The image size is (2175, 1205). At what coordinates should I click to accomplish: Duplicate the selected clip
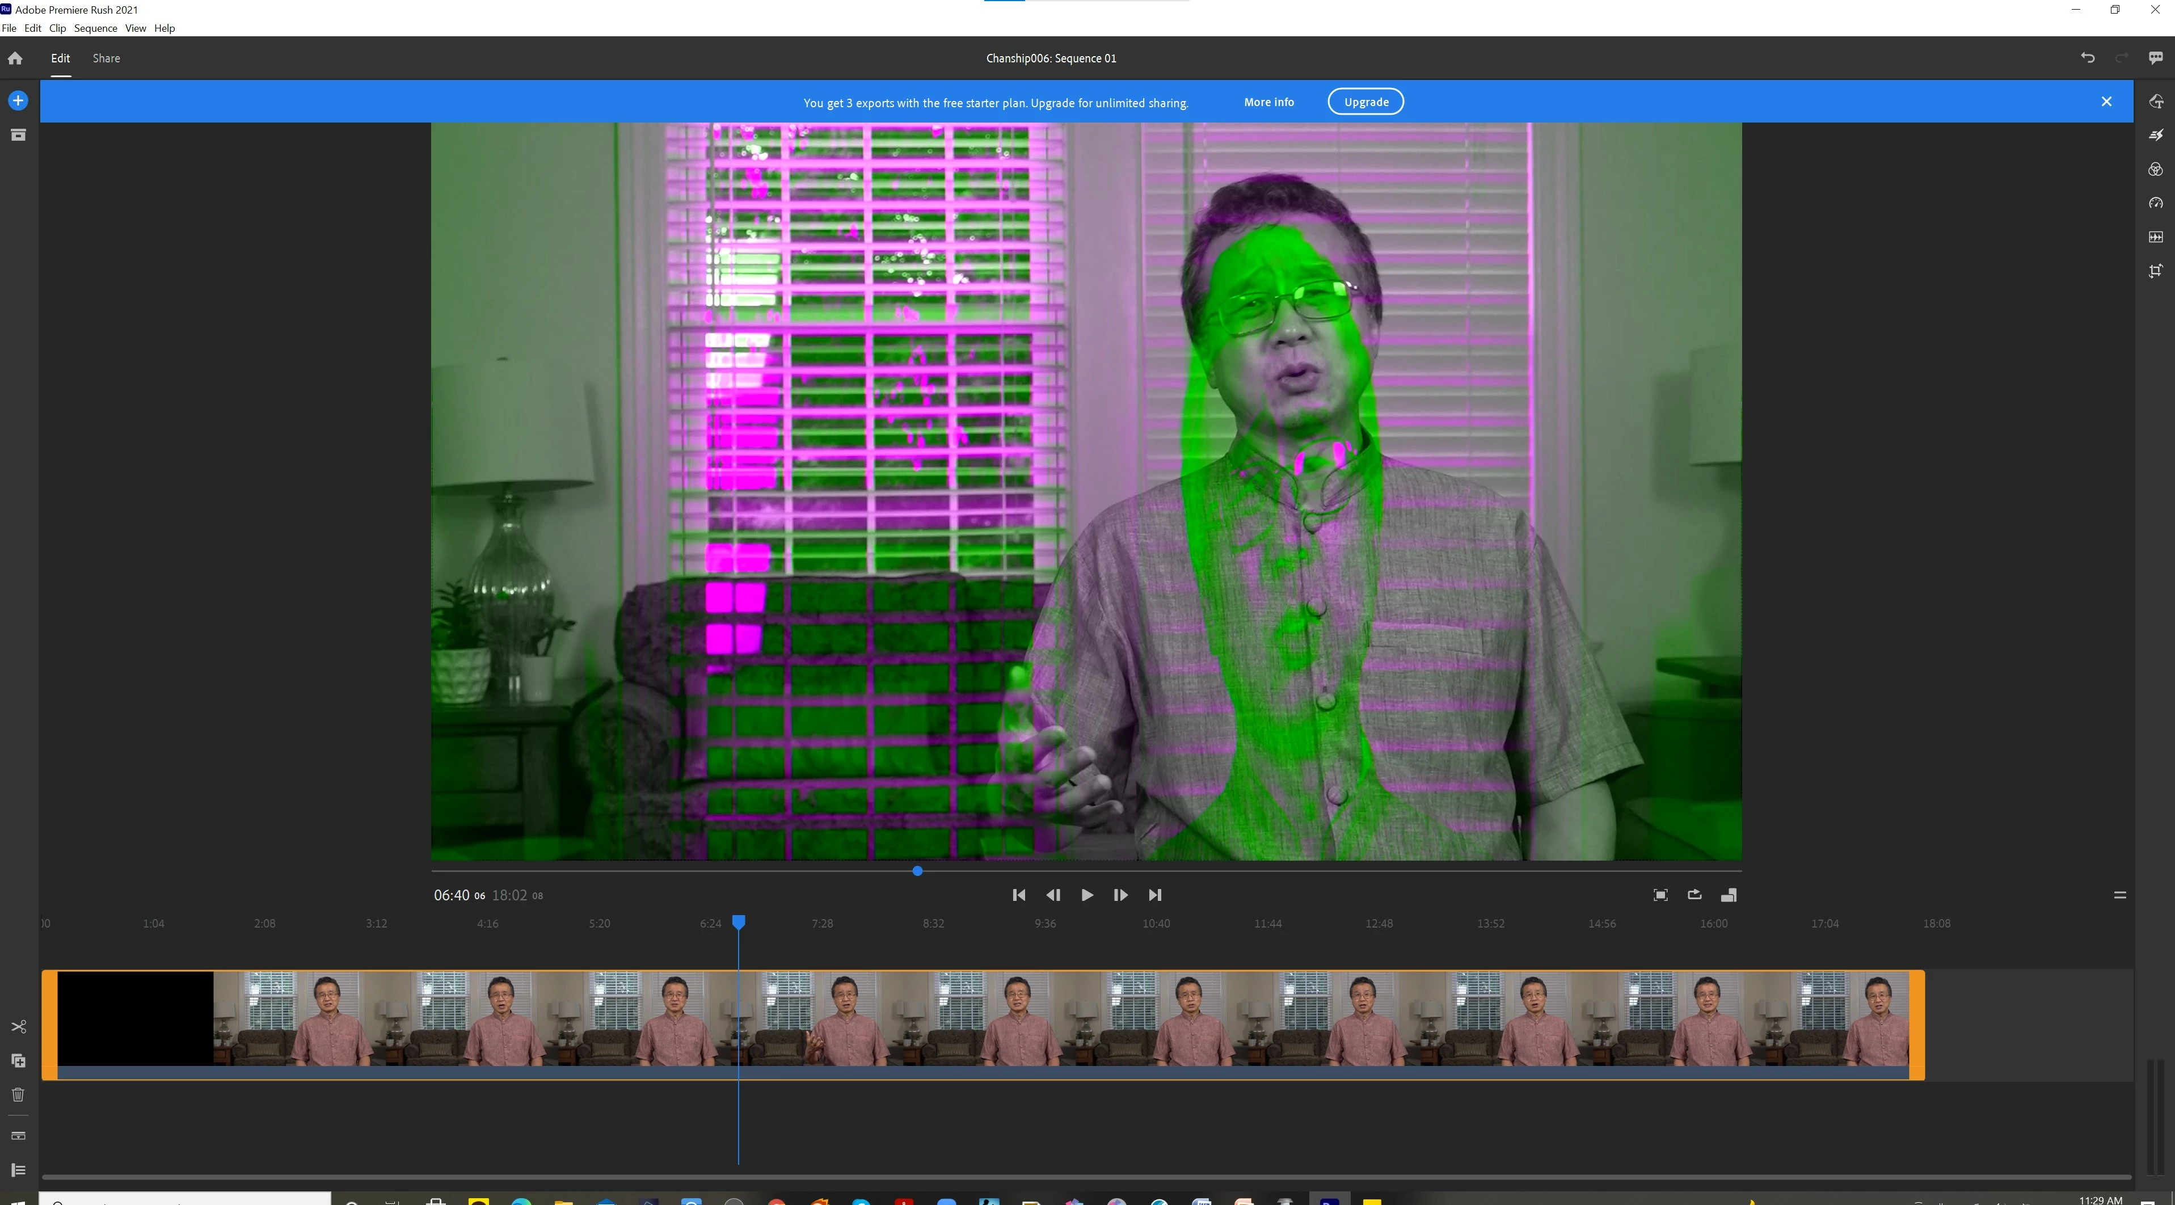click(x=19, y=1060)
